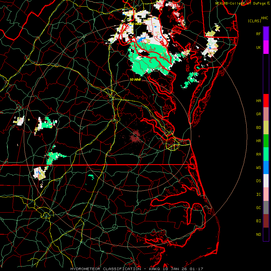
Task: Click the WS blue legend swatch
Action: (x=266, y=167)
